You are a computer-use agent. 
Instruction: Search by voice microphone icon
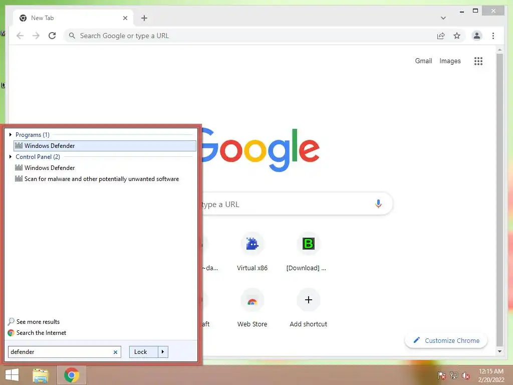click(378, 204)
